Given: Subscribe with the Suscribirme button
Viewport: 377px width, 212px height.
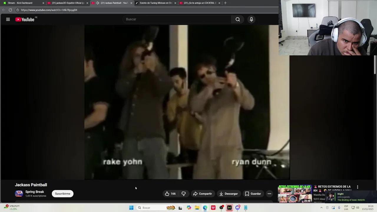Looking at the screenshot, I should [x=62, y=194].
